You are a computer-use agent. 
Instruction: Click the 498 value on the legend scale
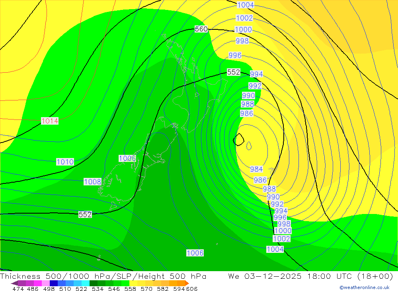click(x=49, y=289)
